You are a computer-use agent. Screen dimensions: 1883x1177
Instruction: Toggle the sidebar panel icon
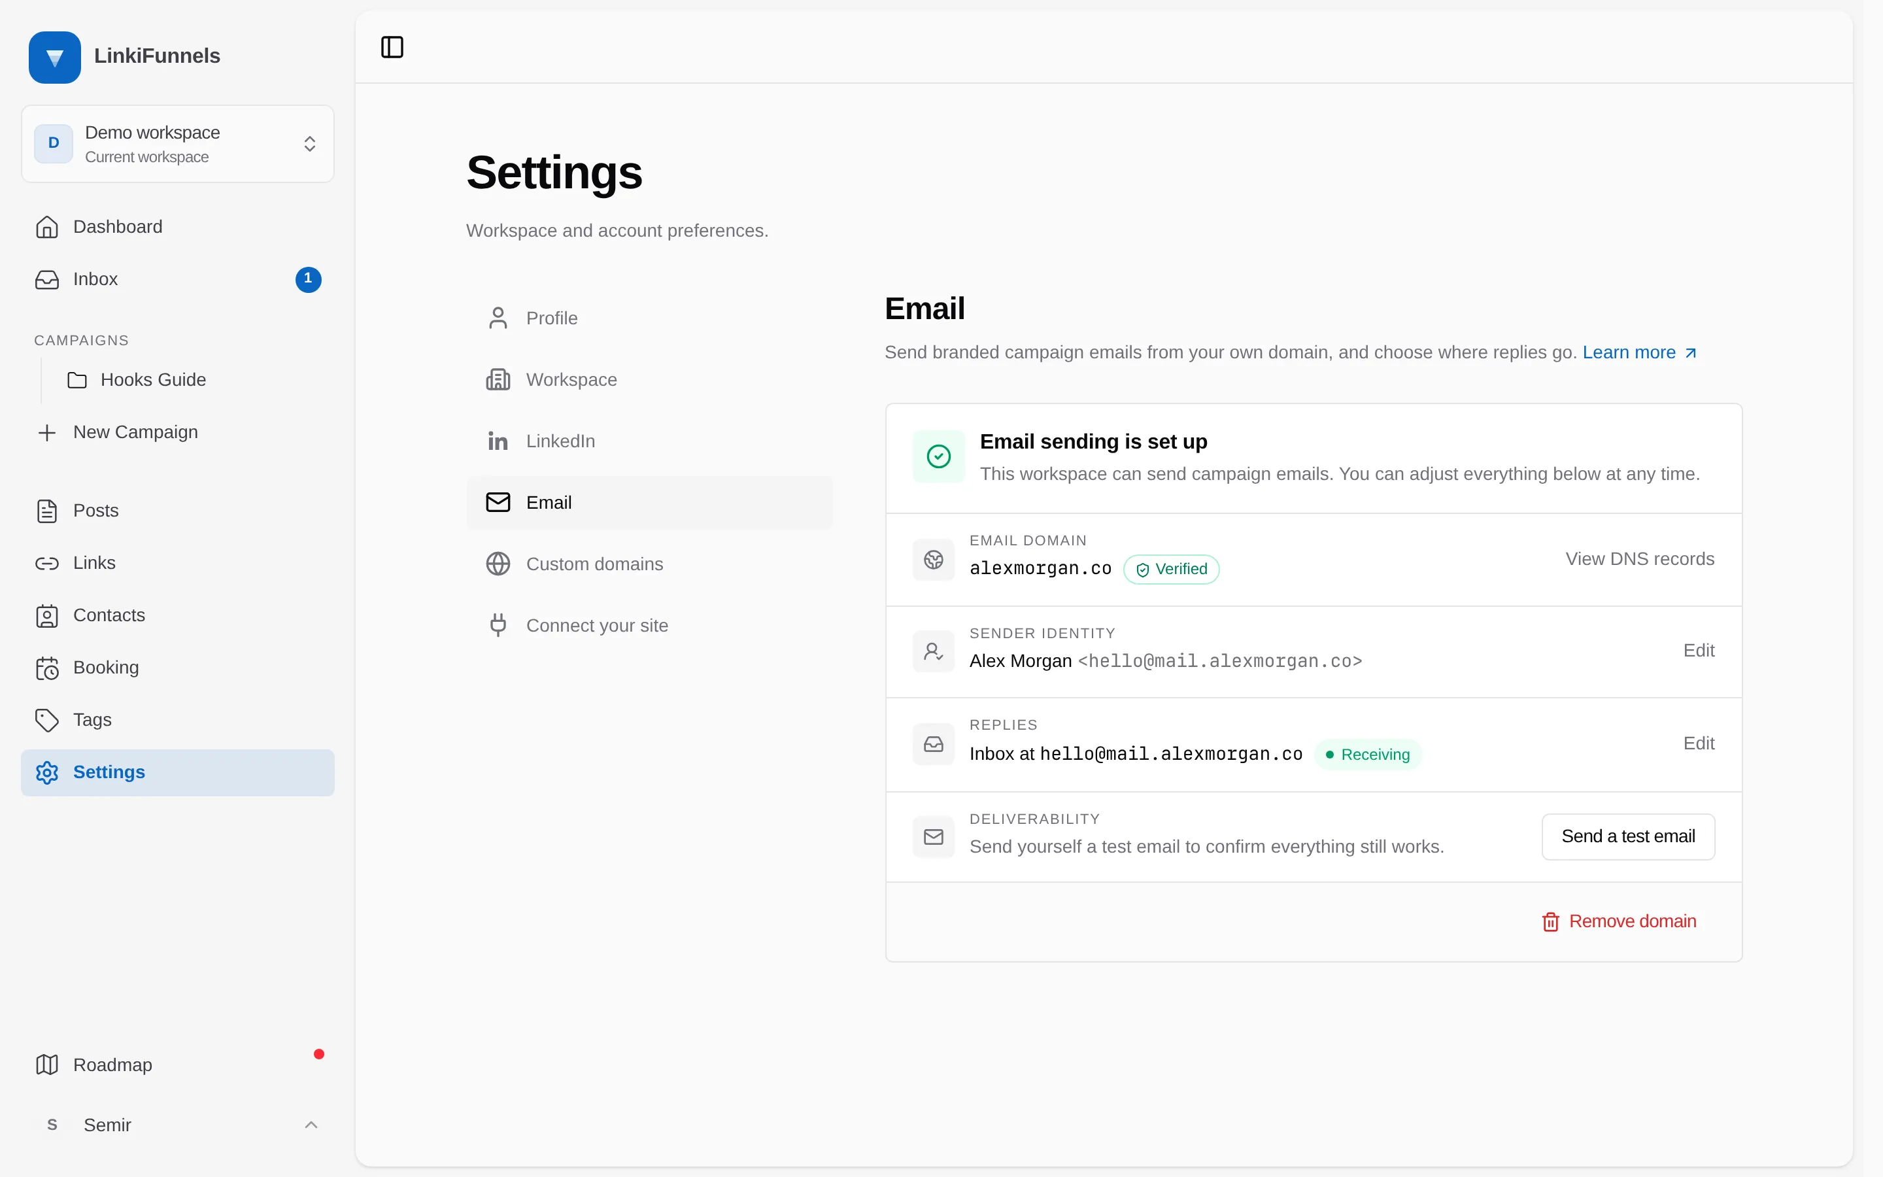tap(392, 48)
